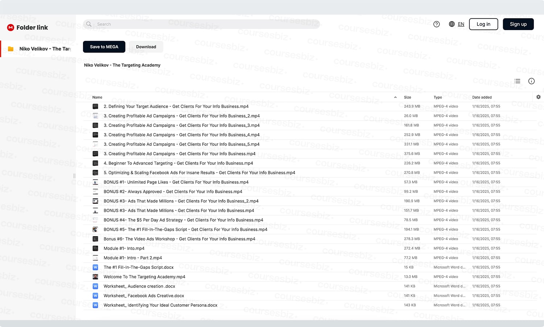This screenshot has width=544, height=327.
Task: Click folder icon beside Niko Velikov sidebar item
Action: pyautogui.click(x=11, y=49)
